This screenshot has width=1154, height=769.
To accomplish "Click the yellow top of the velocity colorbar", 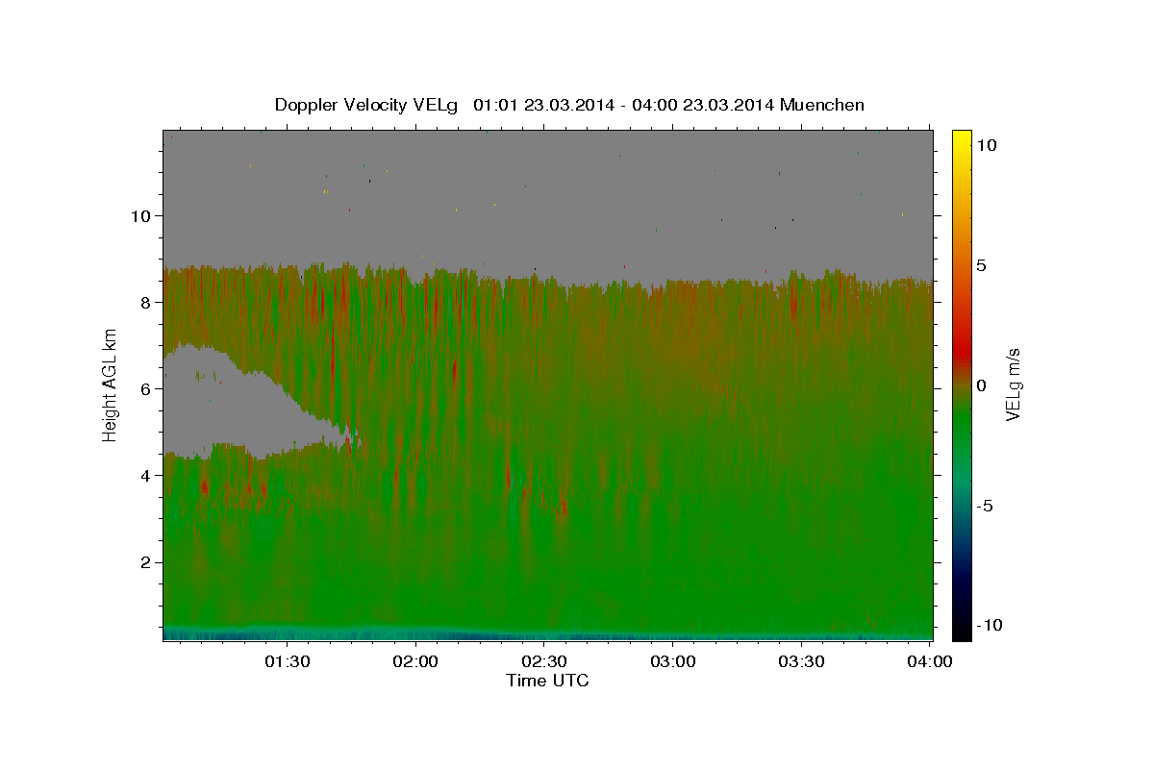I will (961, 137).
